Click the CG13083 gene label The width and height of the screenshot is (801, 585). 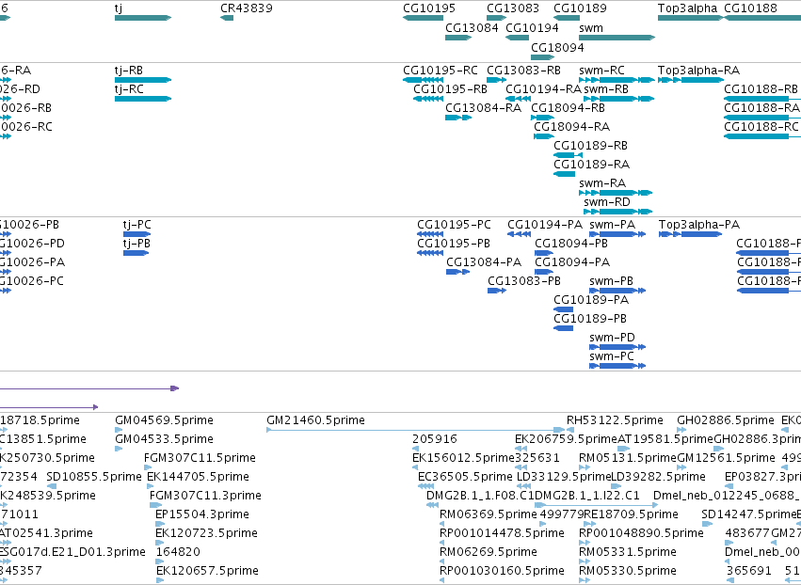(x=513, y=8)
